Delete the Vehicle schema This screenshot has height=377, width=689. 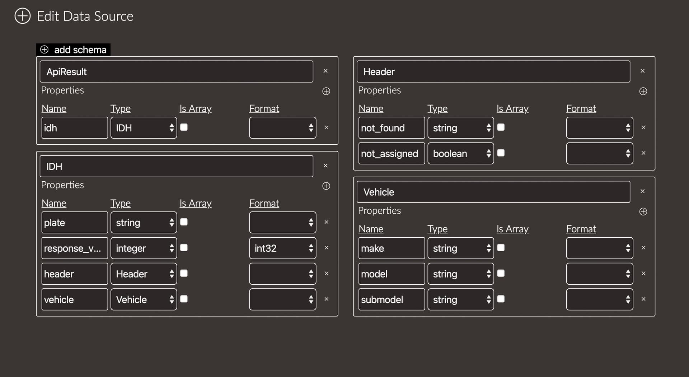tap(642, 191)
